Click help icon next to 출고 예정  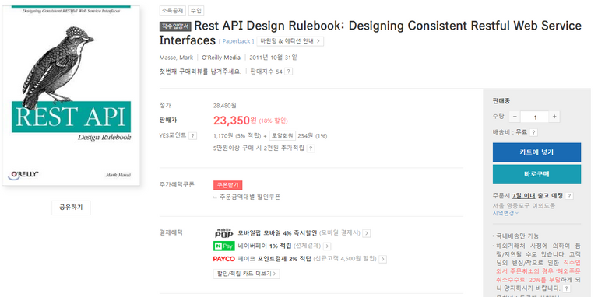coord(569,196)
